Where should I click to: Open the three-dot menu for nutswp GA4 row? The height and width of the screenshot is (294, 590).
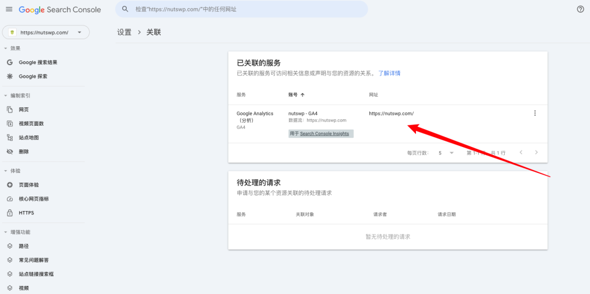(x=535, y=113)
